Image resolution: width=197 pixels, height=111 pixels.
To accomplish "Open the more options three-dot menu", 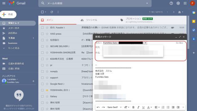I will [58, 12].
